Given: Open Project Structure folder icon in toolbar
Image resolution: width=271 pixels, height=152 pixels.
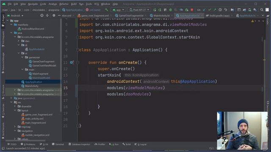Looking at the screenshot, I should pos(232,10).
